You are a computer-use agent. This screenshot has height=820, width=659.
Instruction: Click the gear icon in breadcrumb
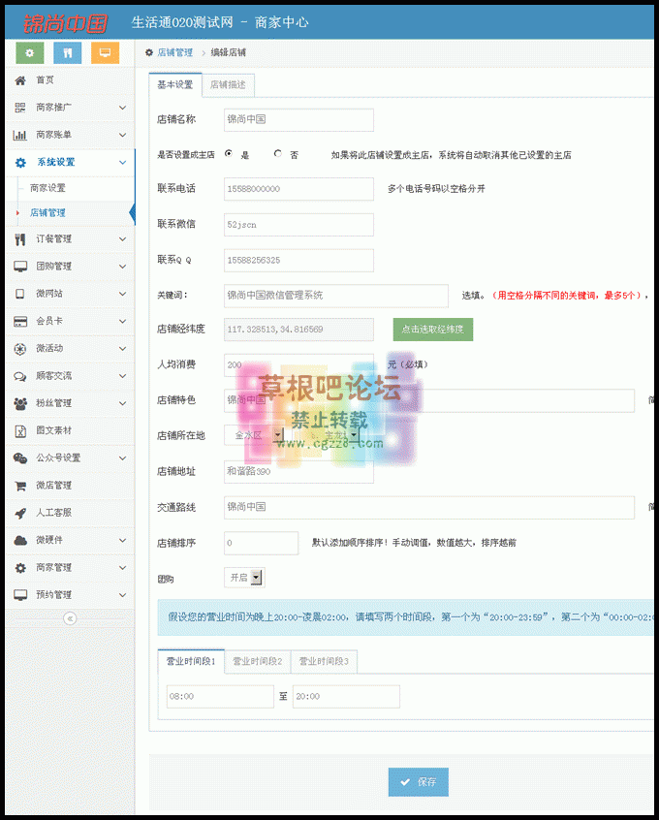click(x=149, y=52)
